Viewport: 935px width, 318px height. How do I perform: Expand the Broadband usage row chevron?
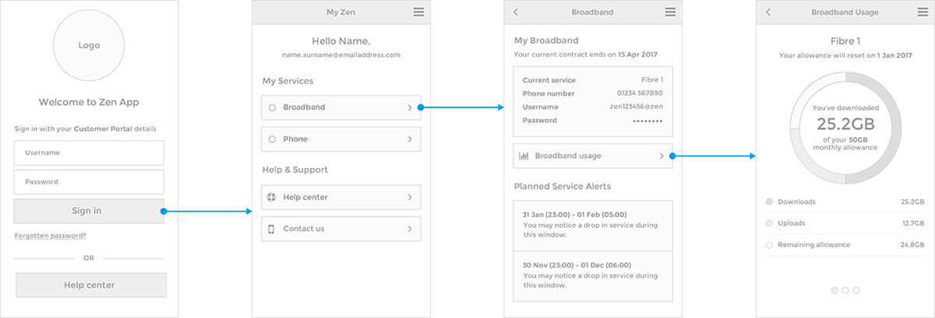(x=662, y=156)
